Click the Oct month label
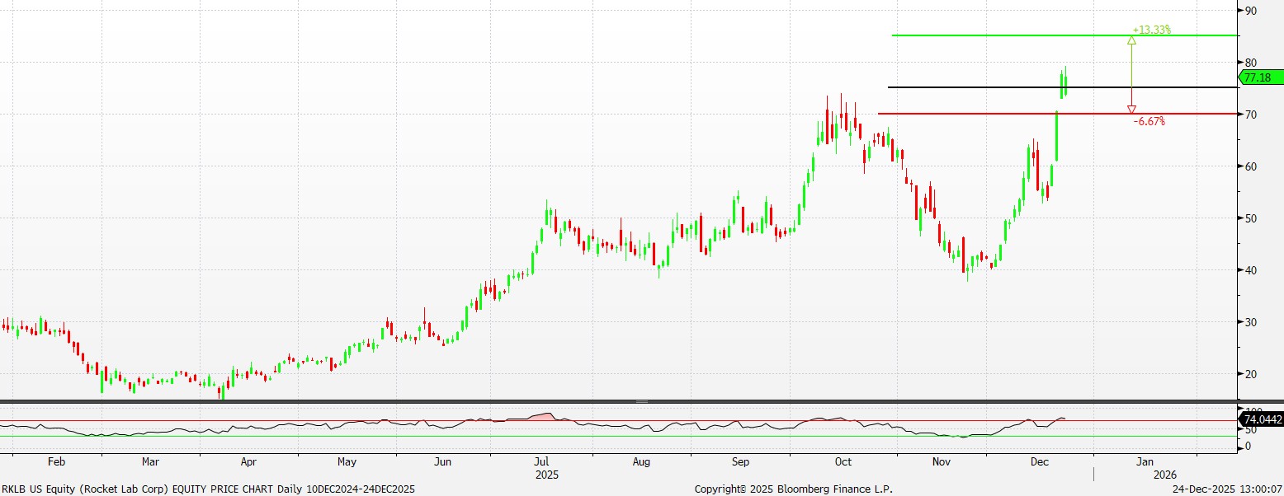 pos(843,463)
